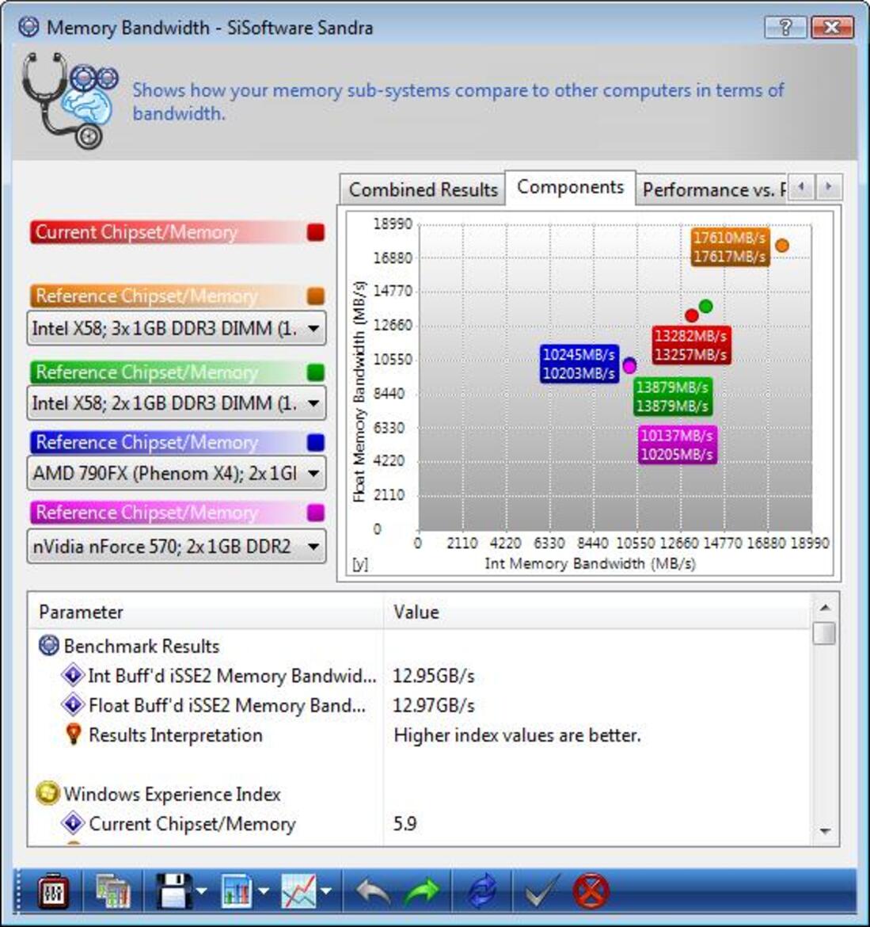Image resolution: width=870 pixels, height=927 pixels.
Task: Toggle the red Current Chipset/Memory square
Action: (316, 232)
